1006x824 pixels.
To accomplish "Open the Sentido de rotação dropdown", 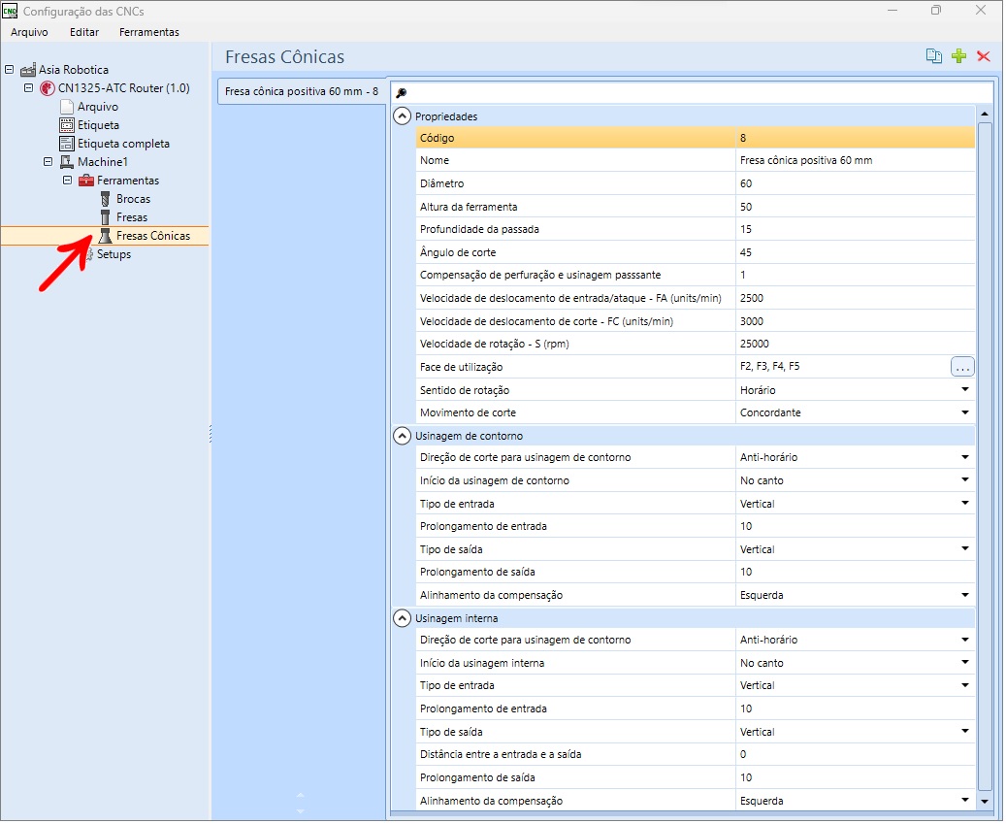I will pyautogui.click(x=966, y=391).
